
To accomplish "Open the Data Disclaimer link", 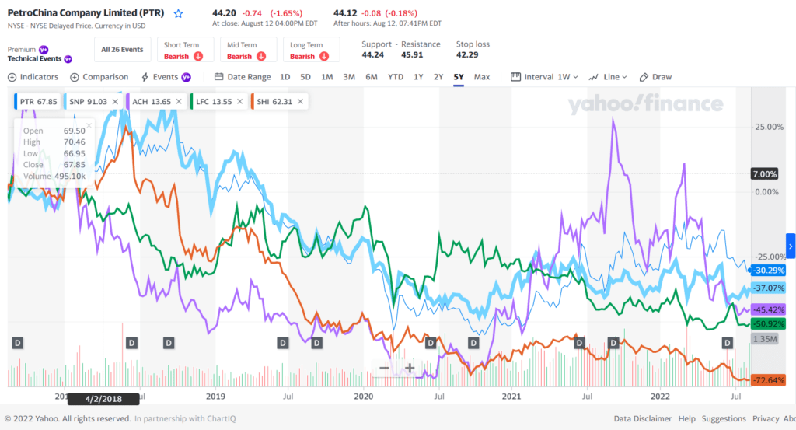I will (643, 419).
